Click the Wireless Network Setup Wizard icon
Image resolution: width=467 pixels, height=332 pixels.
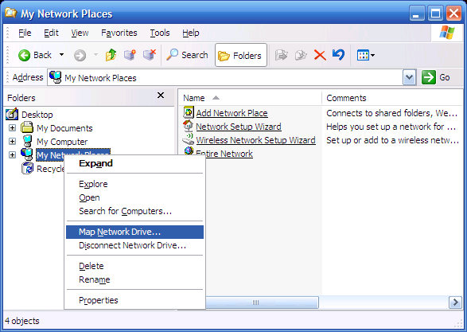click(x=189, y=139)
